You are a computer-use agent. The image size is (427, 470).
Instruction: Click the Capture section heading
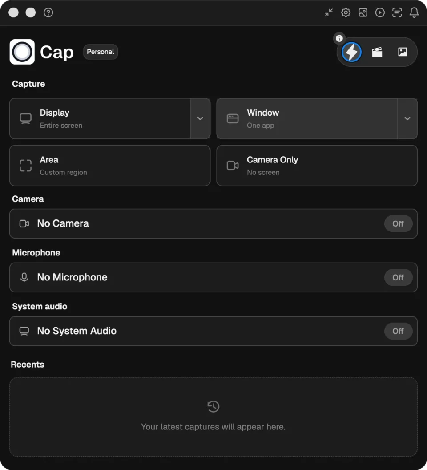click(x=28, y=84)
